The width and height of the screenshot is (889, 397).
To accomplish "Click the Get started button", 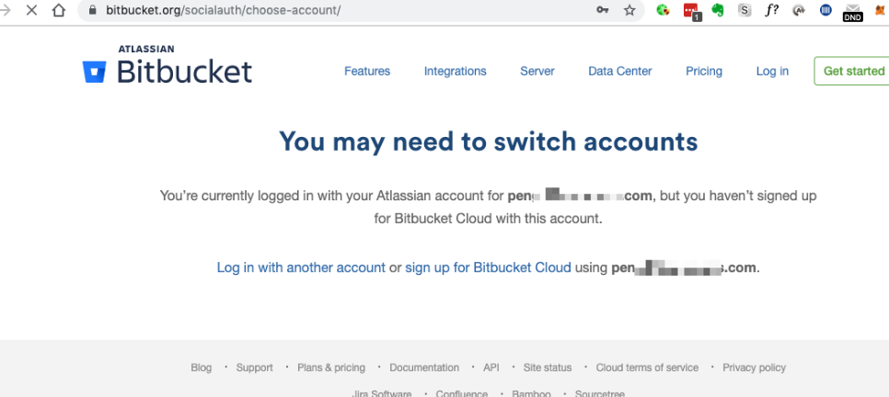I will coord(853,71).
